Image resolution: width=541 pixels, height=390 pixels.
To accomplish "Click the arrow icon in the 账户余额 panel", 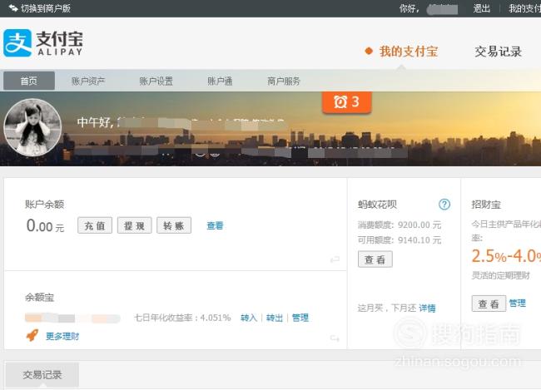I will tap(335, 259).
